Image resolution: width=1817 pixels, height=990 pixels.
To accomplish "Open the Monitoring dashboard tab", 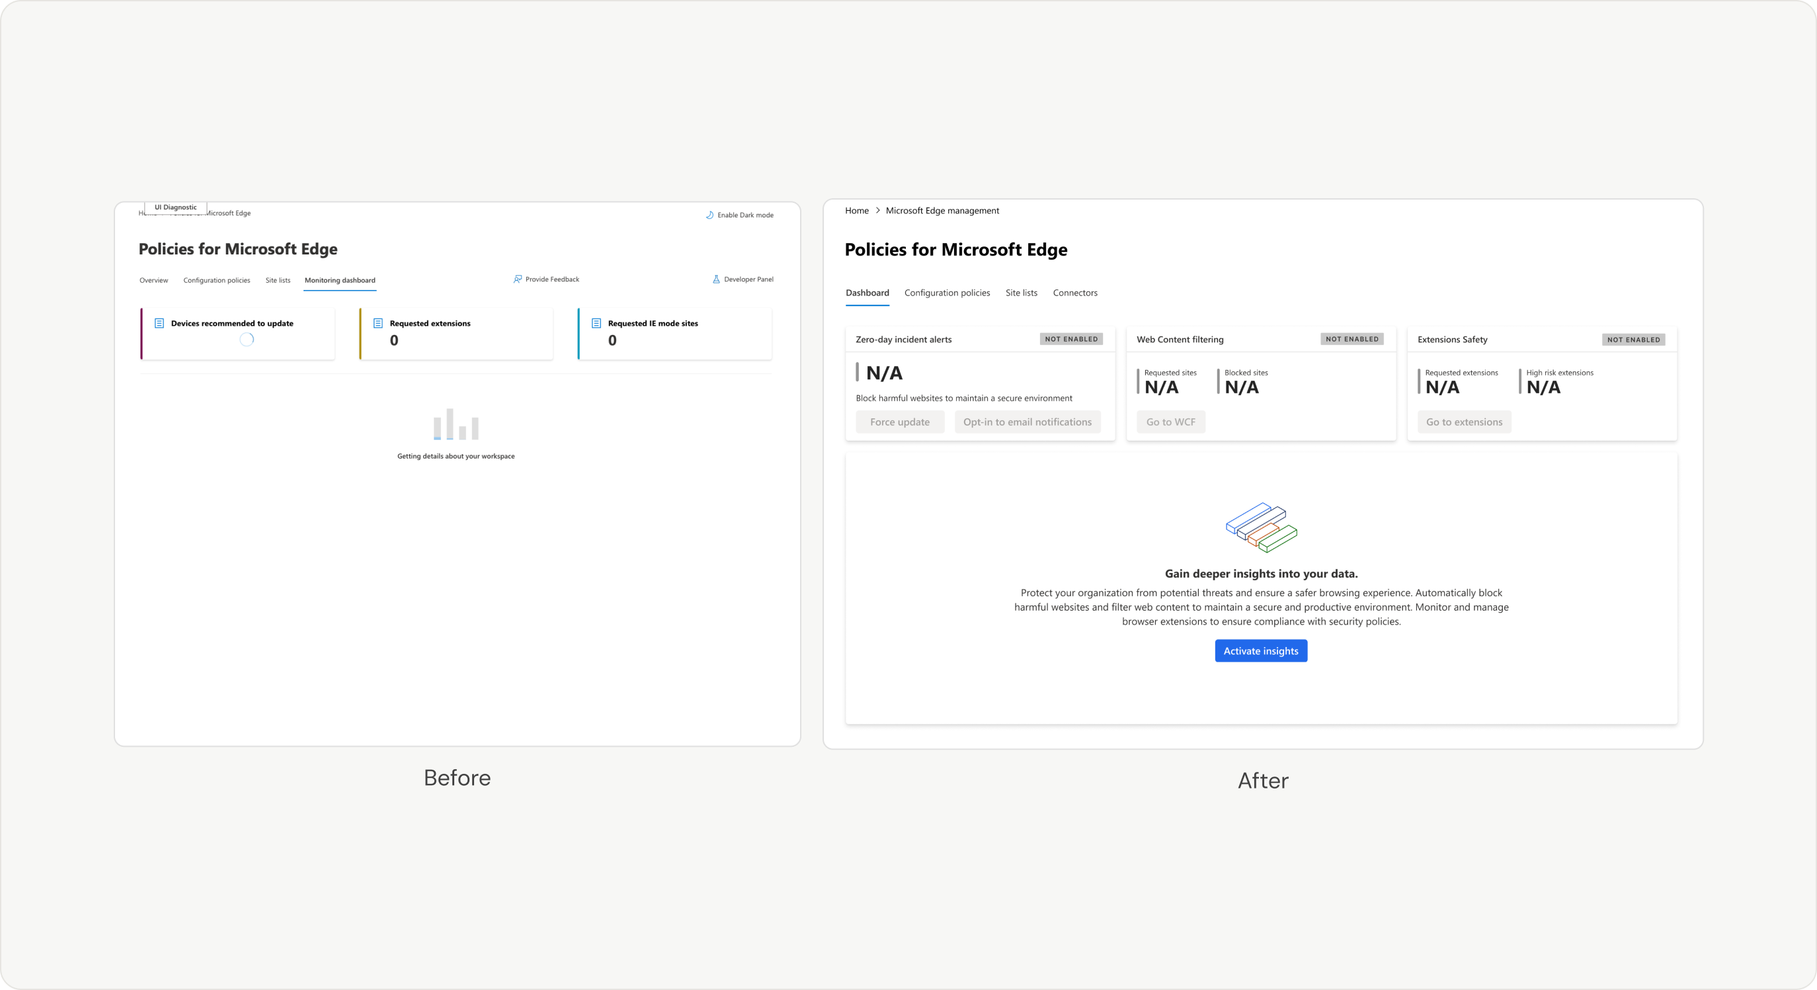I will click(340, 280).
